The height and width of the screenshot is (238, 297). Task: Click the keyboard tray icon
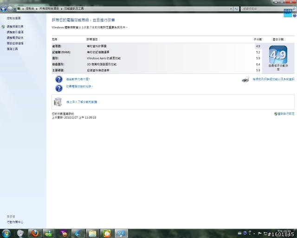(239, 233)
